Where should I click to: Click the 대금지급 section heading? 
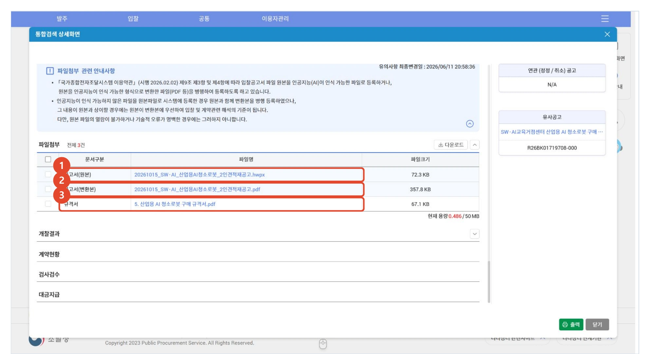pyautogui.click(x=49, y=295)
